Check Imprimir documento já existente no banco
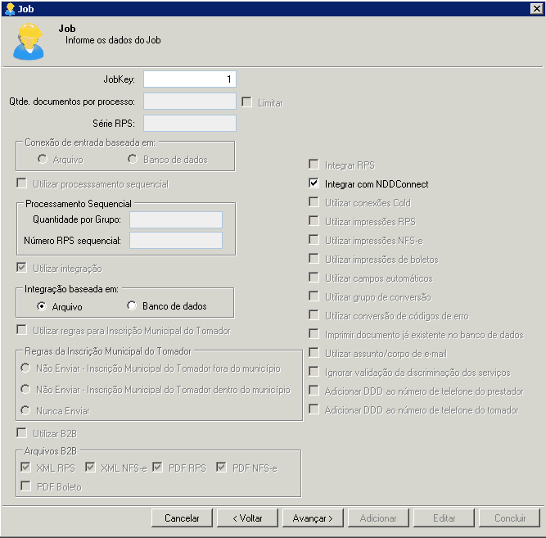The height and width of the screenshot is (538, 546). [314, 333]
